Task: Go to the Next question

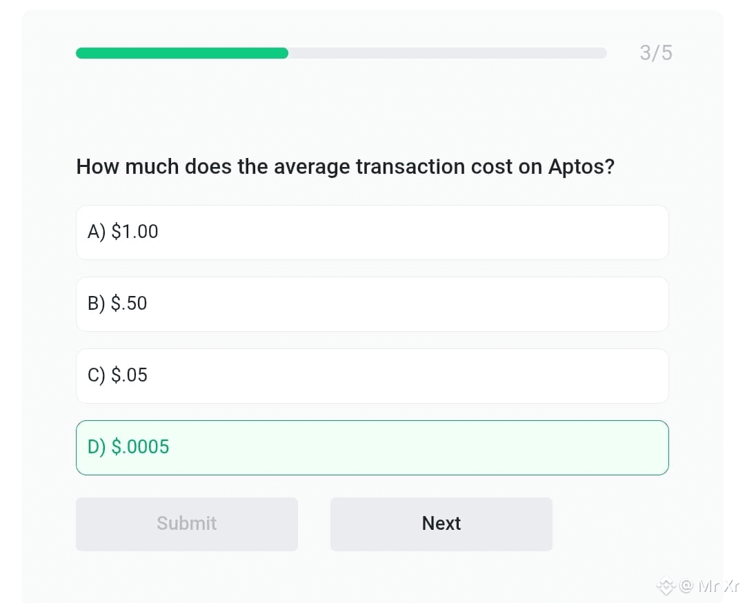Action: point(441,524)
